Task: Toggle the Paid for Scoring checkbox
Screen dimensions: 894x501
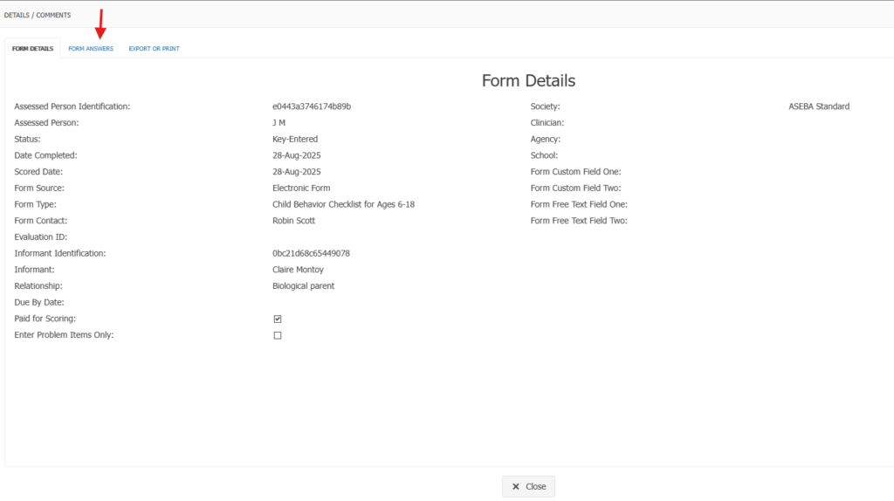Action: pyautogui.click(x=278, y=319)
